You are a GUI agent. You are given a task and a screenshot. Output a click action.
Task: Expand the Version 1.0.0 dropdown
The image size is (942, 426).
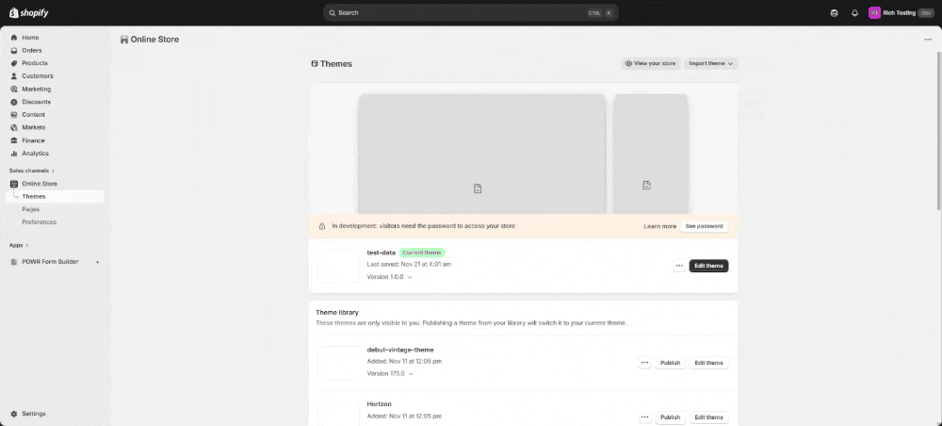(x=389, y=277)
